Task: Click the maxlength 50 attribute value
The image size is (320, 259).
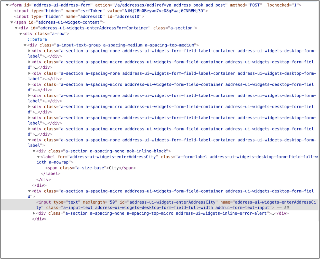Action: 112,202
